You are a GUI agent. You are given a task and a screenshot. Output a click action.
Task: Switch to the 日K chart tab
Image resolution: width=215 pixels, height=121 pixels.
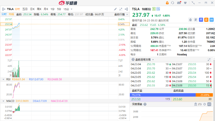point(32,9)
